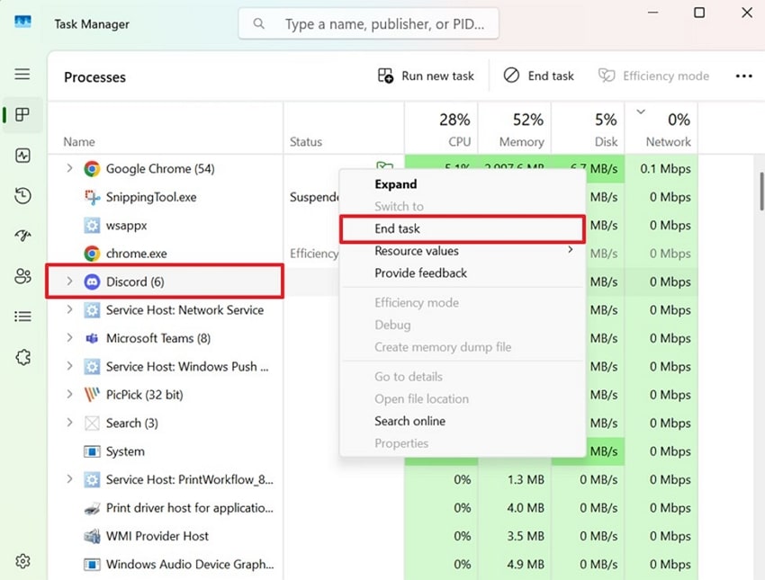Click the toolbar Efficiency mode button

[x=653, y=76]
